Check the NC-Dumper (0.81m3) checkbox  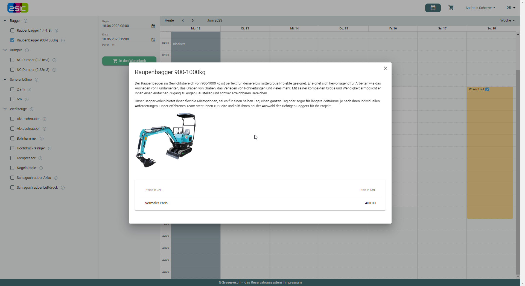click(12, 60)
